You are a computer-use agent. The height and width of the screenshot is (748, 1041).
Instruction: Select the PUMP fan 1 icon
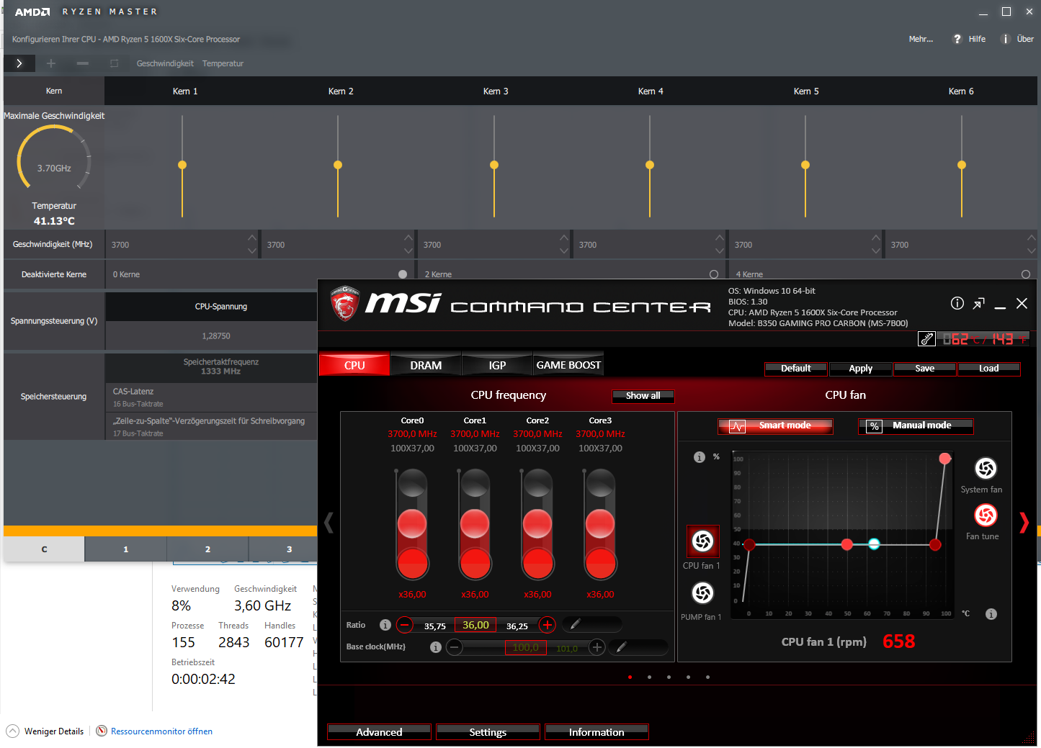tap(702, 592)
